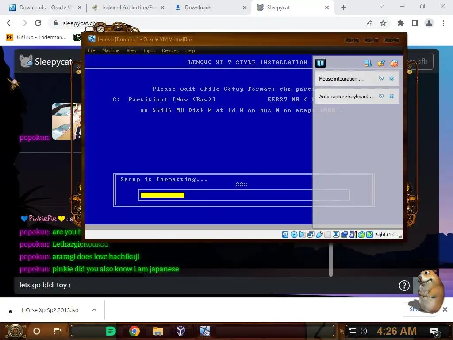Image resolution: width=453 pixels, height=340 pixels.
Task: Close the Chrome downloads bar
Action: (445, 309)
